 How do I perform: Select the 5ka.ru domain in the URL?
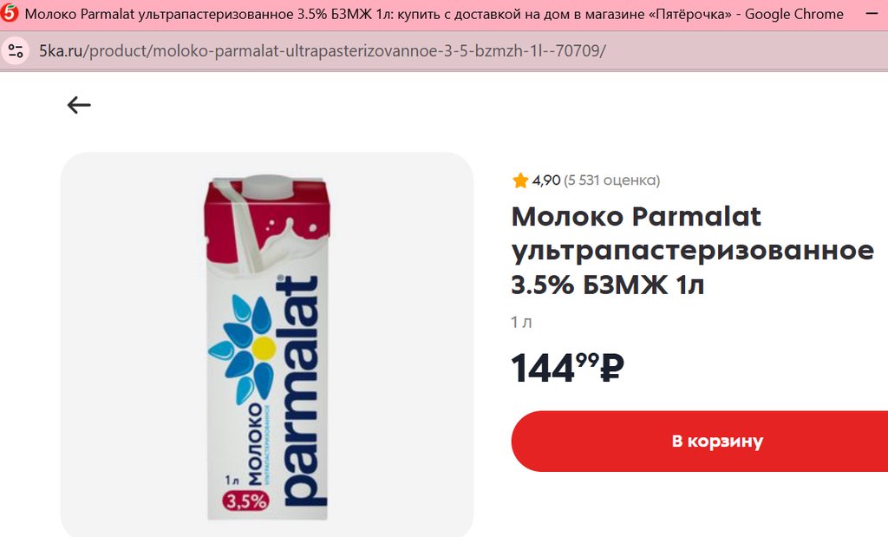click(61, 51)
